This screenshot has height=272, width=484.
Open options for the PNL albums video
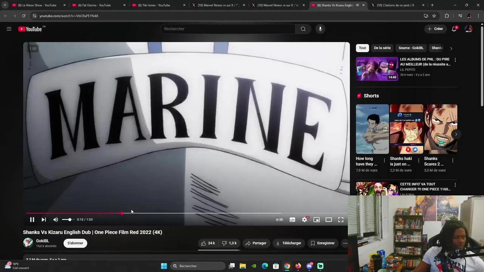tap(455, 60)
